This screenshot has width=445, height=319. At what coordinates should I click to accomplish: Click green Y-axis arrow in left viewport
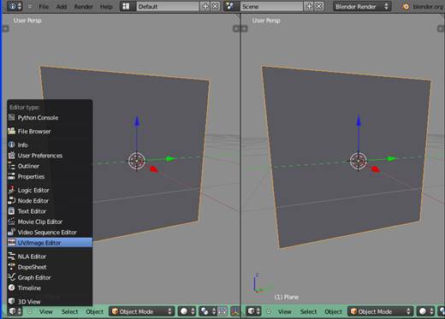[170, 159]
